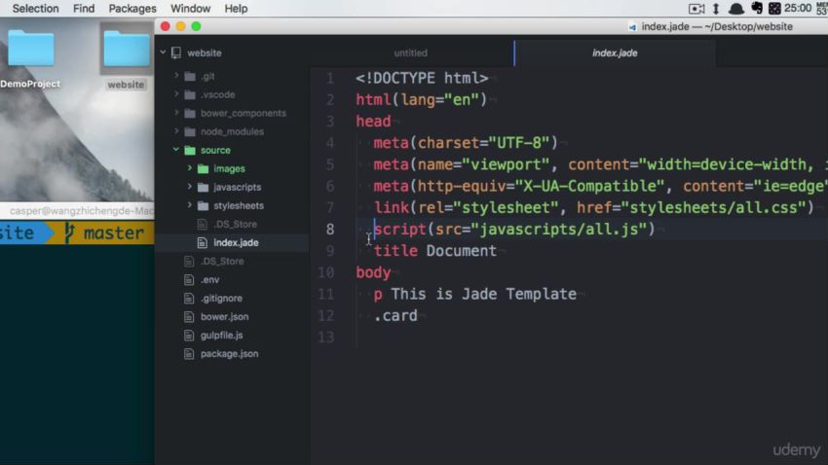Screen dimensions: 828x465
Task: Expand the stylesheets folder chevron
Action: click(190, 205)
